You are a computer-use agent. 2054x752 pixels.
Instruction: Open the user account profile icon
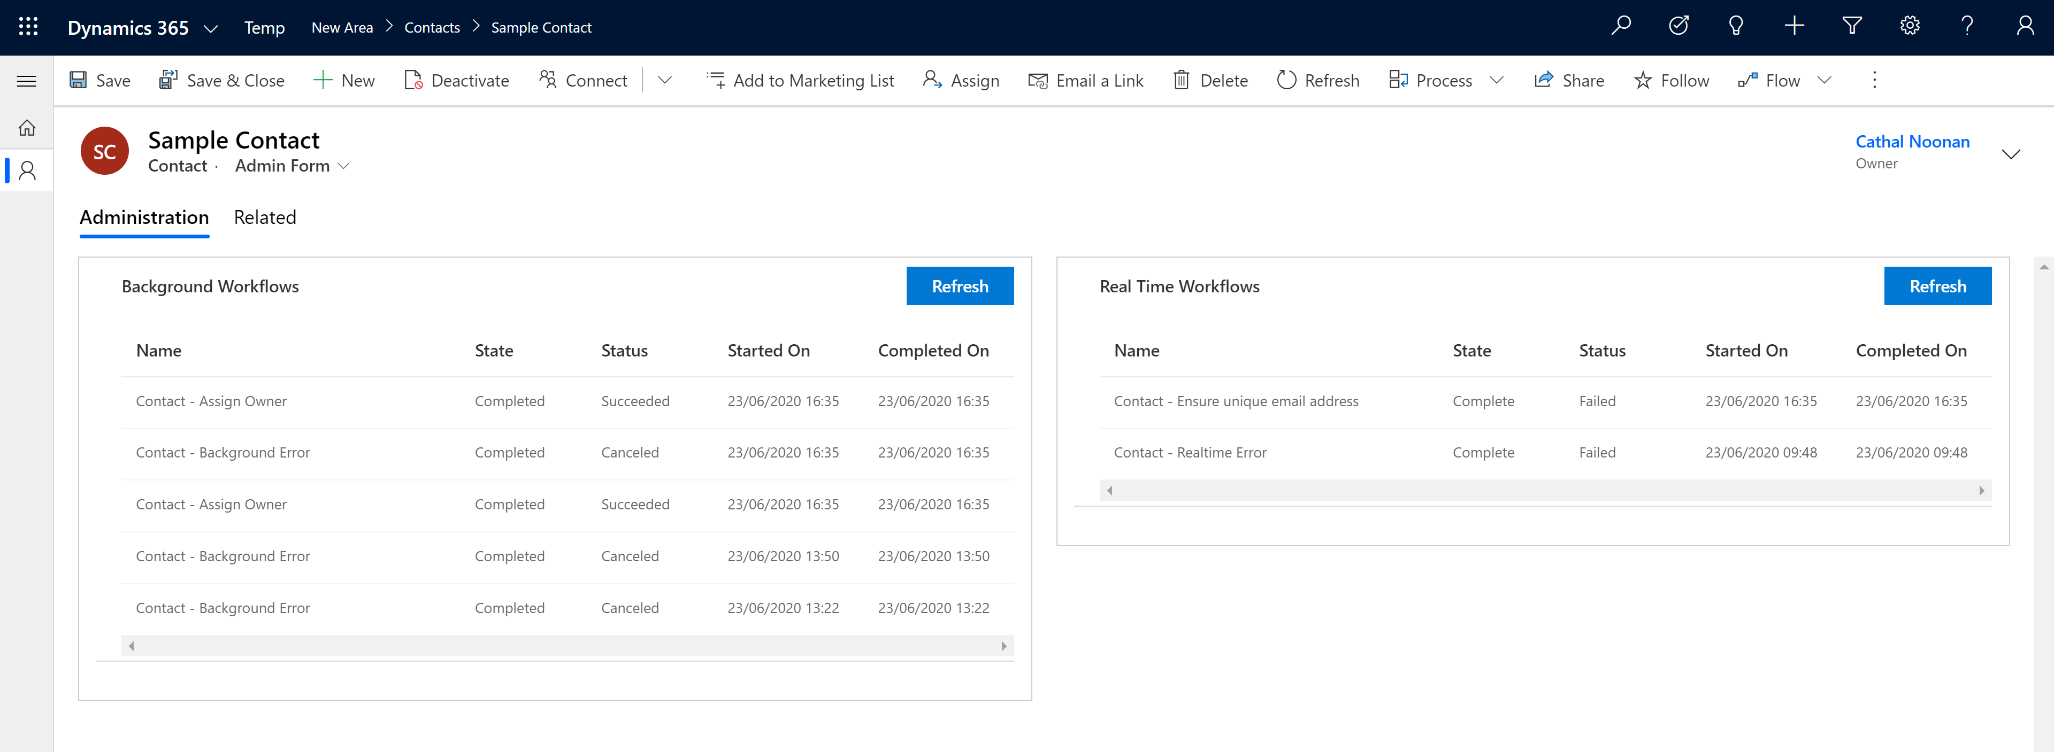point(2025,26)
